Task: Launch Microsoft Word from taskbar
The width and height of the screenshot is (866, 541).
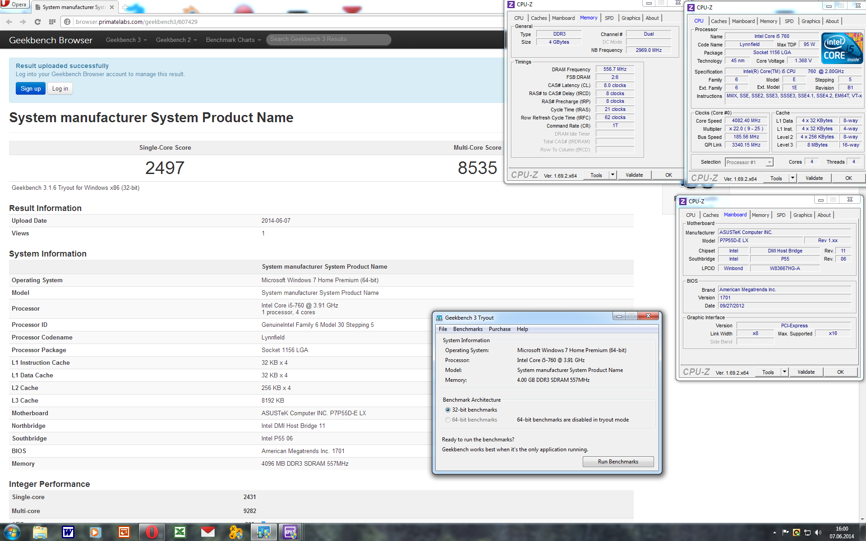Action: point(68,532)
